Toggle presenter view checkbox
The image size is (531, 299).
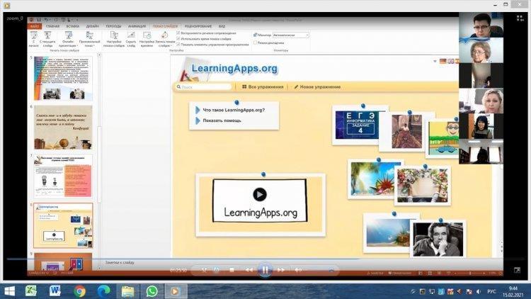(x=255, y=43)
